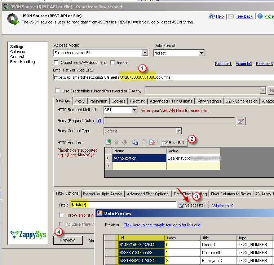The image size is (274, 265).
Task: Move HTTP header up arrow icon
Action: click(x=116, y=142)
